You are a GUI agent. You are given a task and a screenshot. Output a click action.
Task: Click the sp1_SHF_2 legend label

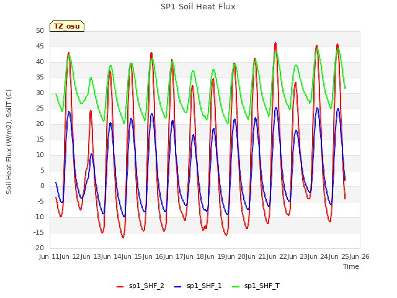(x=146, y=286)
